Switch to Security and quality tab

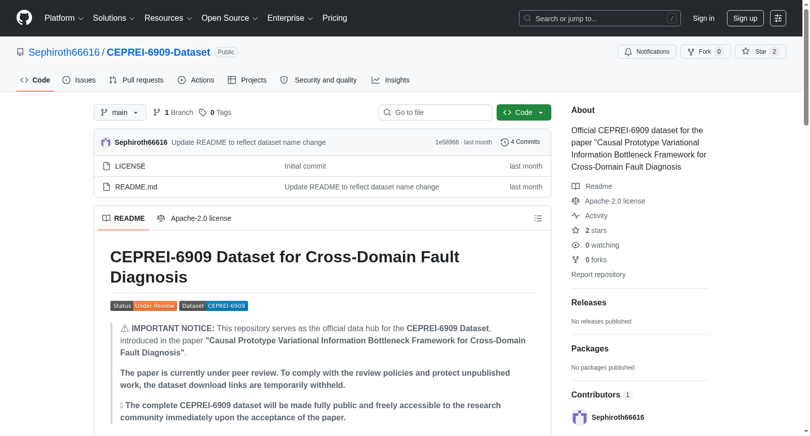click(318, 80)
